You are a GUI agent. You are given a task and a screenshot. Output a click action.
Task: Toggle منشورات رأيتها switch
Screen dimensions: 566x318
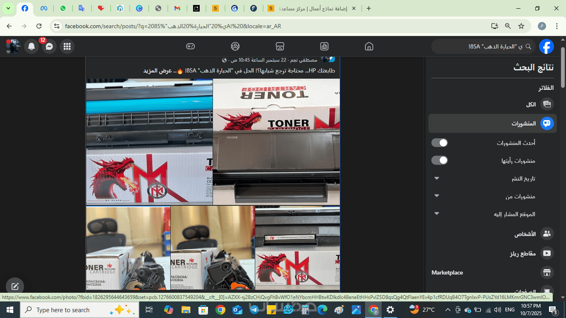click(x=440, y=160)
